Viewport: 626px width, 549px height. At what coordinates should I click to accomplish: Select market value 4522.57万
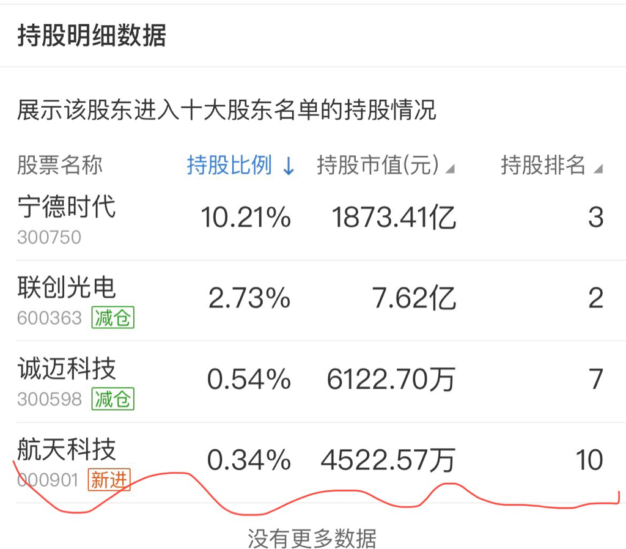(x=388, y=460)
